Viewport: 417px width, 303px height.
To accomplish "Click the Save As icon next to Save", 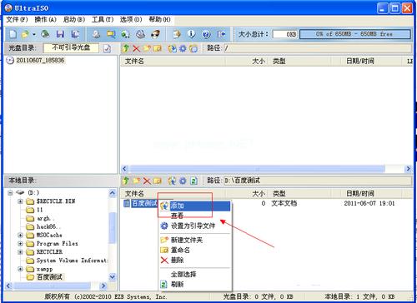I will pyautogui.click(x=75, y=34).
